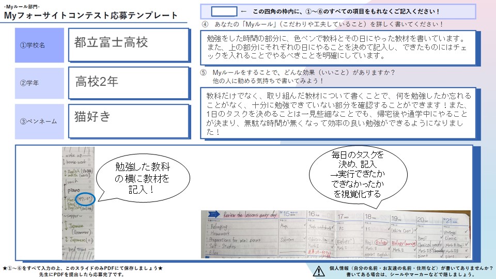Select the effects answer box under question ⑤
Image resolution: width=496 pixels, height=279 pixels.
pyautogui.click(x=337, y=114)
